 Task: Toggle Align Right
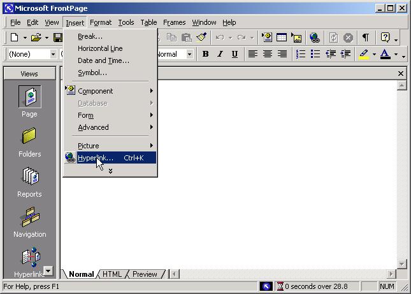[x=282, y=54]
